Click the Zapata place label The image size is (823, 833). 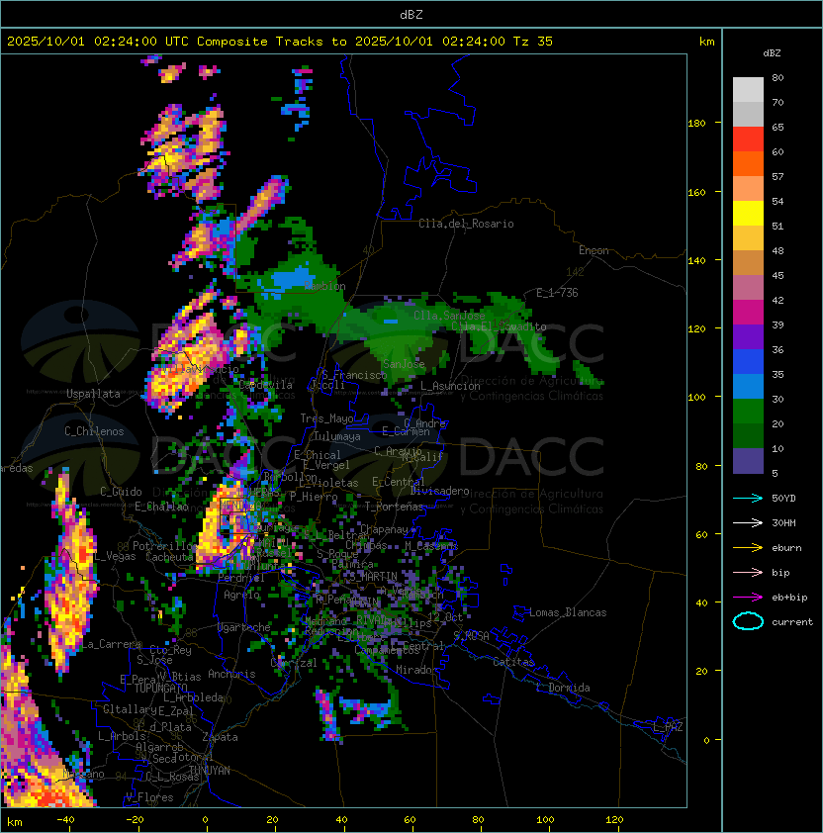220,737
